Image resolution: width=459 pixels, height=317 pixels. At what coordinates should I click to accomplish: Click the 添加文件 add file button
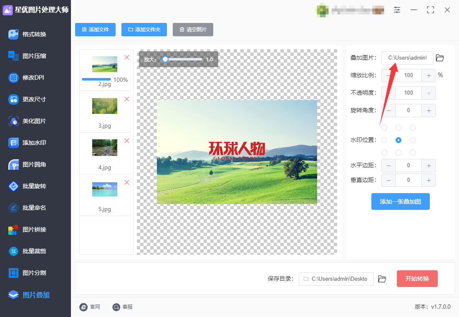point(95,30)
